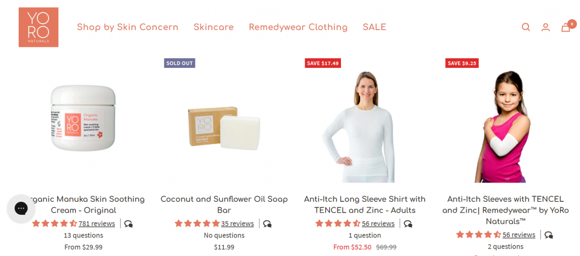Click Q&A icon under Anti-Itch Sleeves
580x256 pixels.
pos(549,235)
